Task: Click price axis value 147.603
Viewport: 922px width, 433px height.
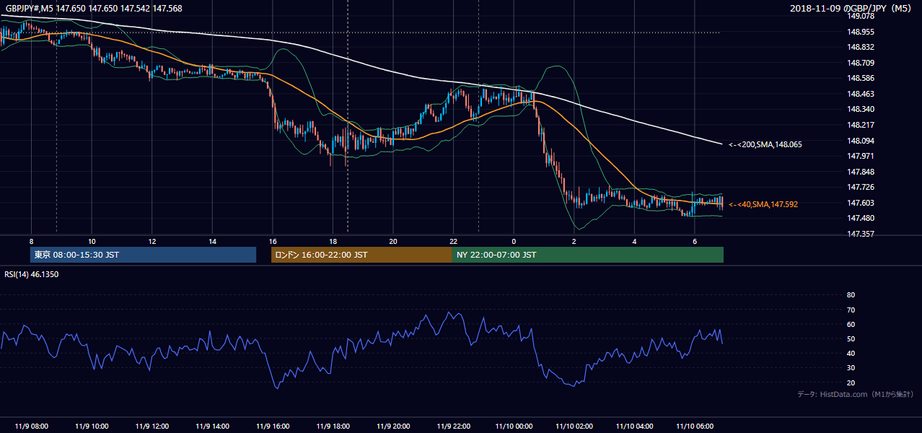Action: point(861,203)
